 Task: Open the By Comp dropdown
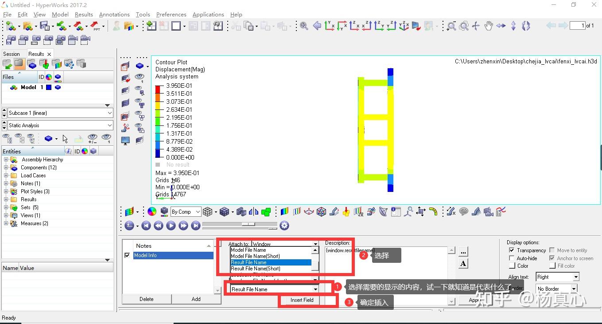tap(186, 212)
